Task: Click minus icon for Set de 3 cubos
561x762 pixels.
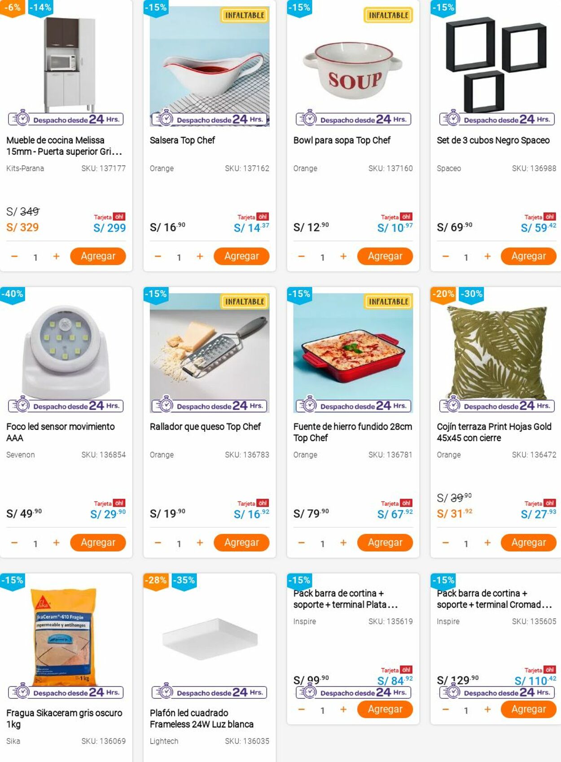Action: tap(445, 257)
